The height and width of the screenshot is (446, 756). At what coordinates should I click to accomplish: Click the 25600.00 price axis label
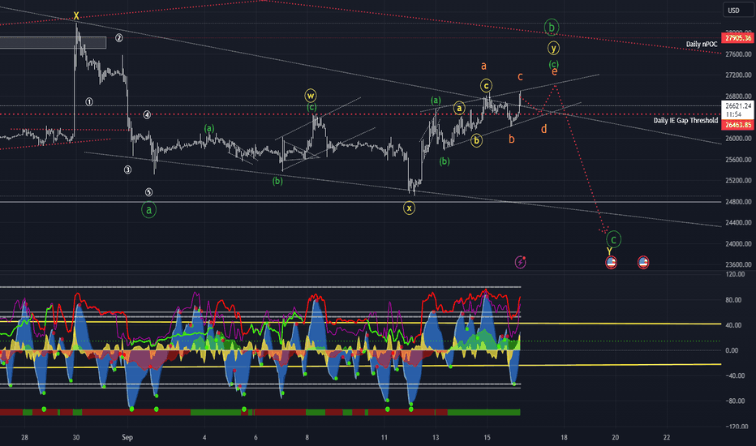[x=737, y=160]
